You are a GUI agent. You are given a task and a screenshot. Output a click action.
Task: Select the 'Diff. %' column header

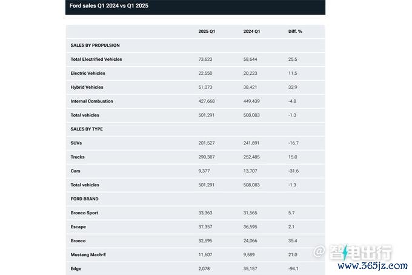point(295,32)
